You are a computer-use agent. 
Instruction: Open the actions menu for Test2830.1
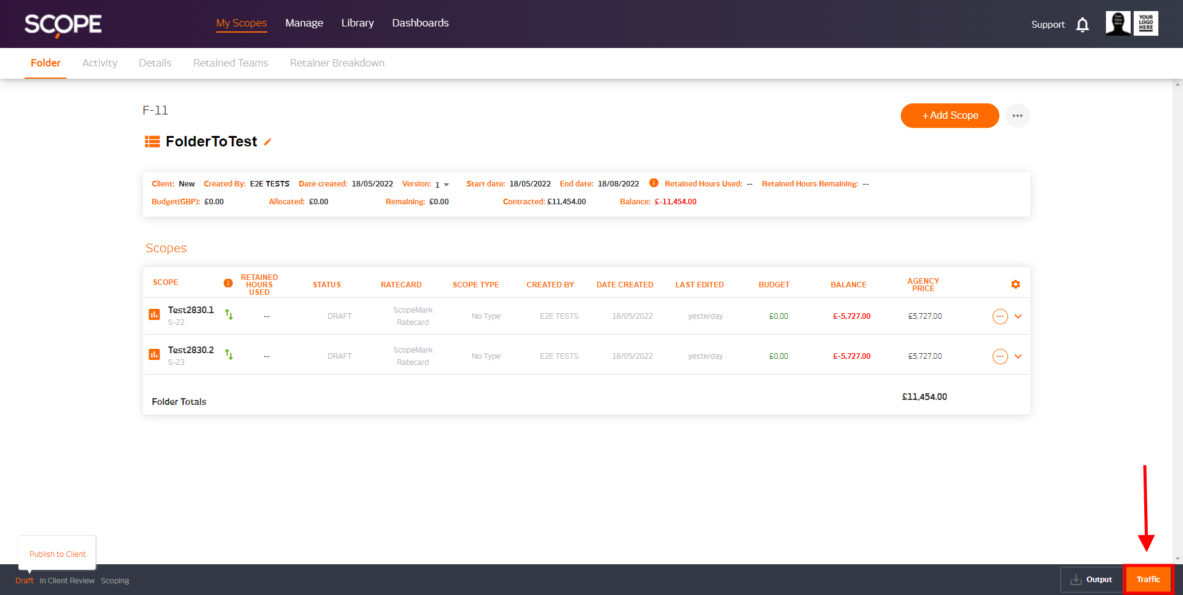1000,316
